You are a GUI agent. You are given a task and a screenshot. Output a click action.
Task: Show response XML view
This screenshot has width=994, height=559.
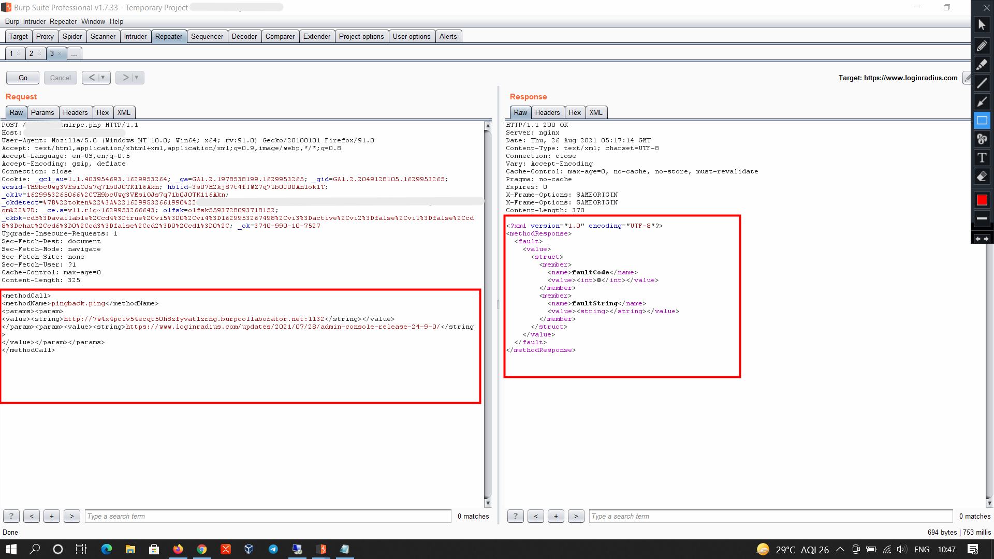[x=596, y=112]
